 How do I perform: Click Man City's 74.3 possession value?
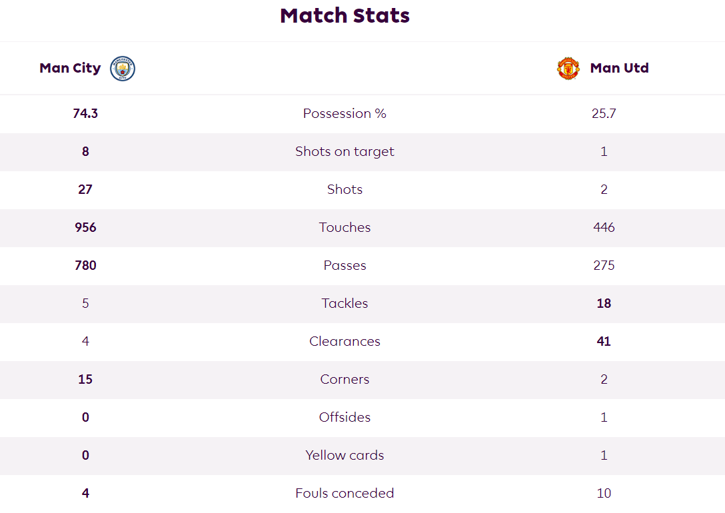[x=85, y=113]
